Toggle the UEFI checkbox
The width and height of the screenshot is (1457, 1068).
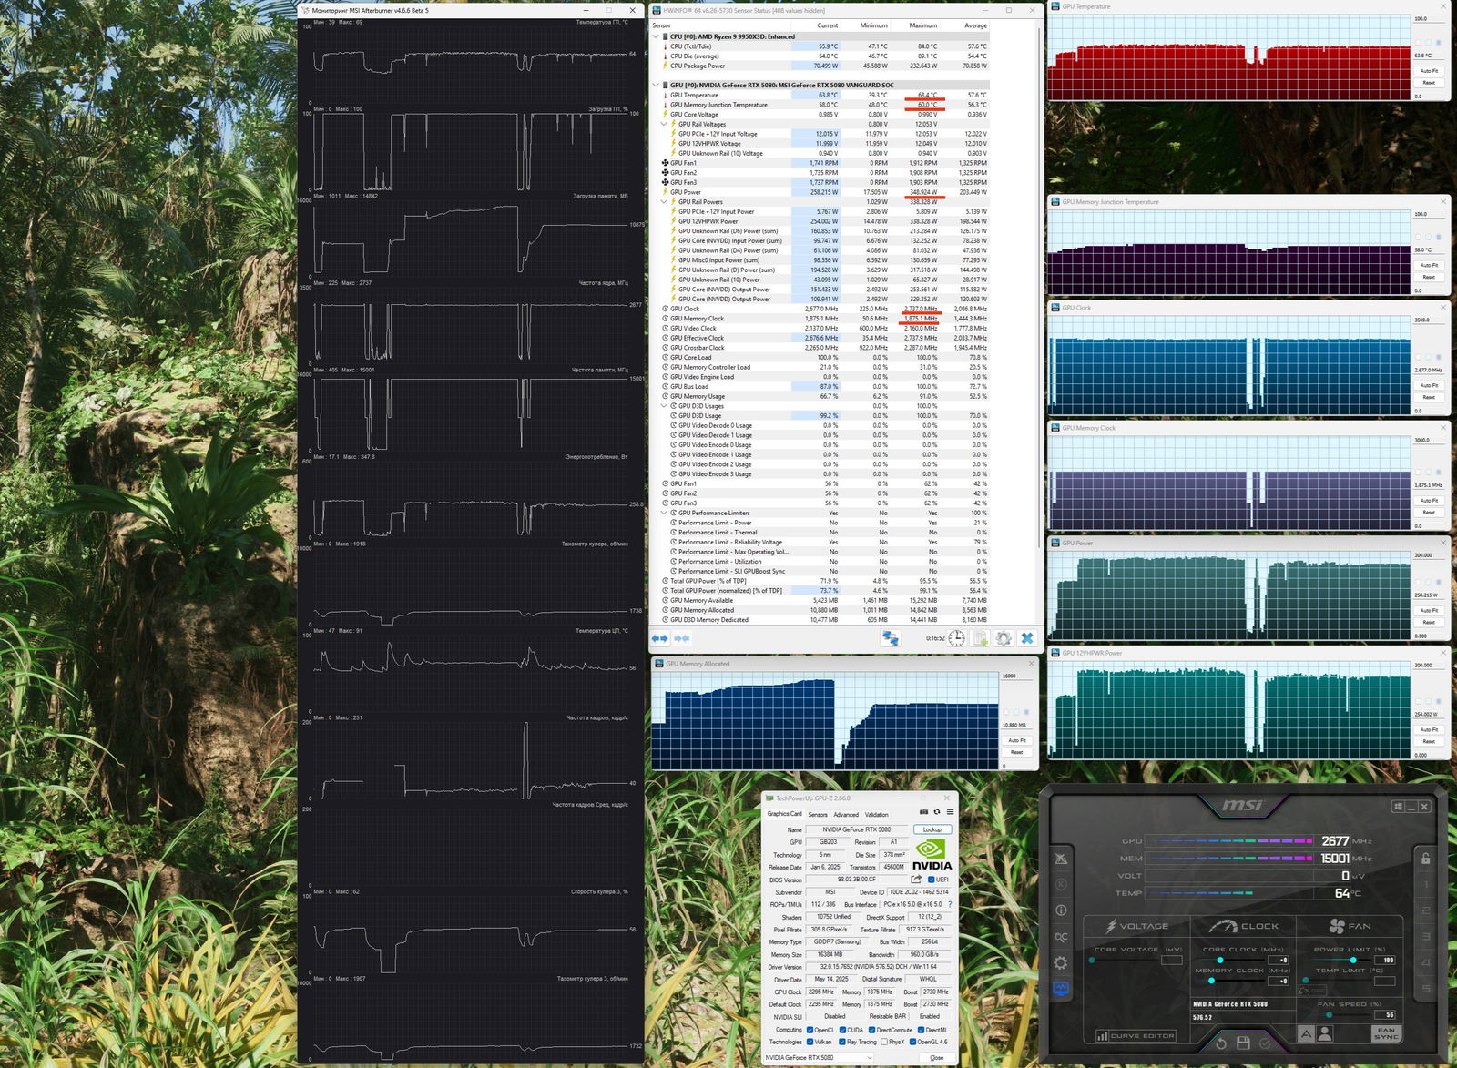pos(931,880)
